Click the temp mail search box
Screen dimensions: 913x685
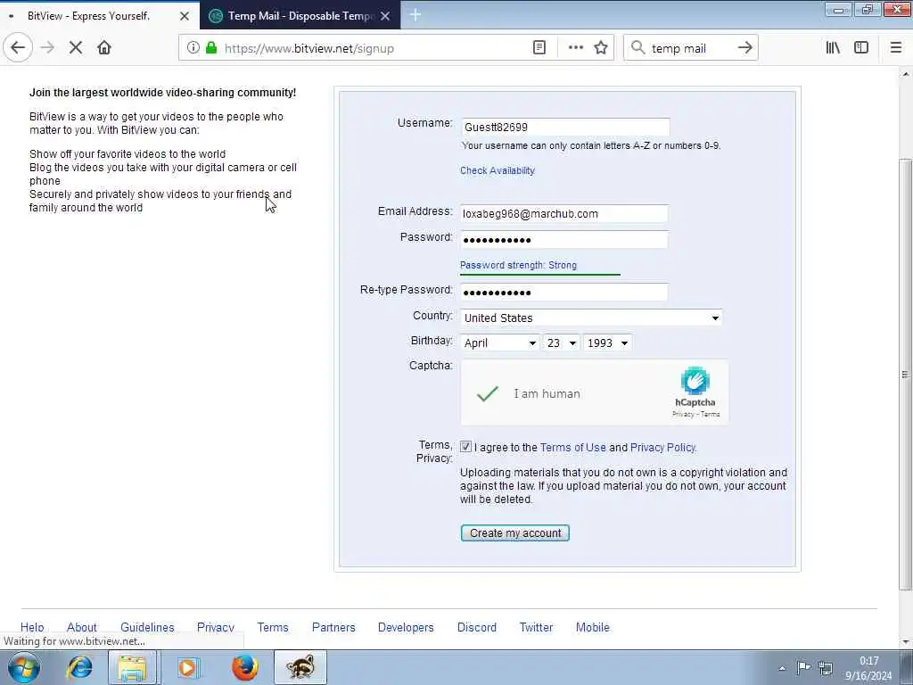[690, 48]
